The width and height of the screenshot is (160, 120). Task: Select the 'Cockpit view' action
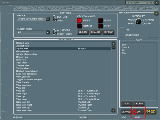(23, 43)
